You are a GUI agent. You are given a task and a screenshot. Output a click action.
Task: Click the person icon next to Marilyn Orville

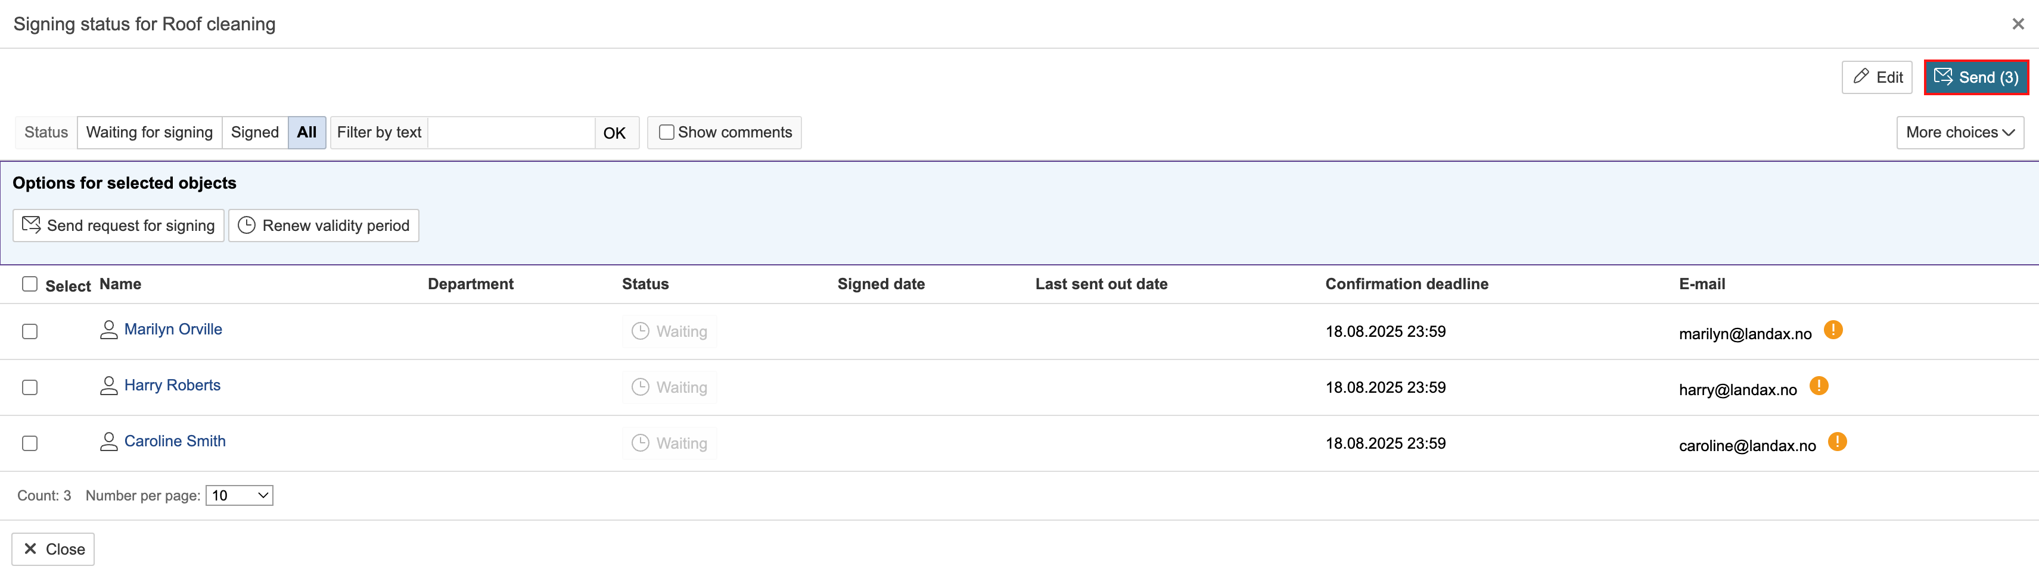[x=109, y=330]
